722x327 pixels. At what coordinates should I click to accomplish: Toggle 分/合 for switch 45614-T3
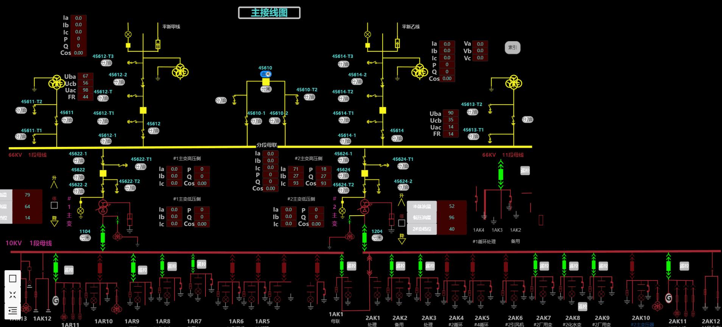343,64
